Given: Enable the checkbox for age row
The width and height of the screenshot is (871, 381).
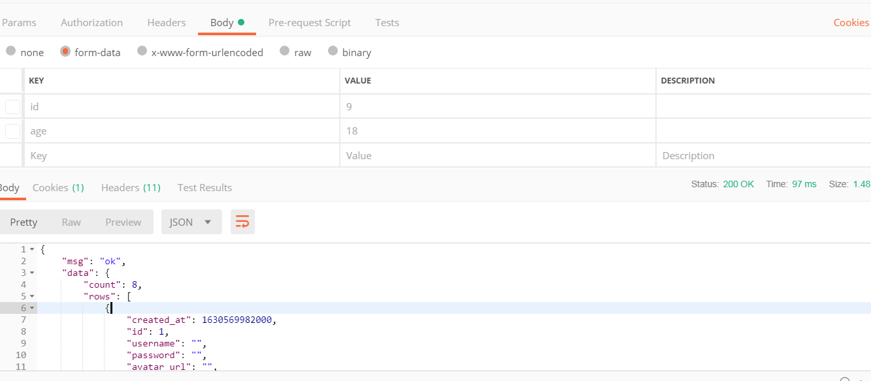Looking at the screenshot, I should point(13,131).
